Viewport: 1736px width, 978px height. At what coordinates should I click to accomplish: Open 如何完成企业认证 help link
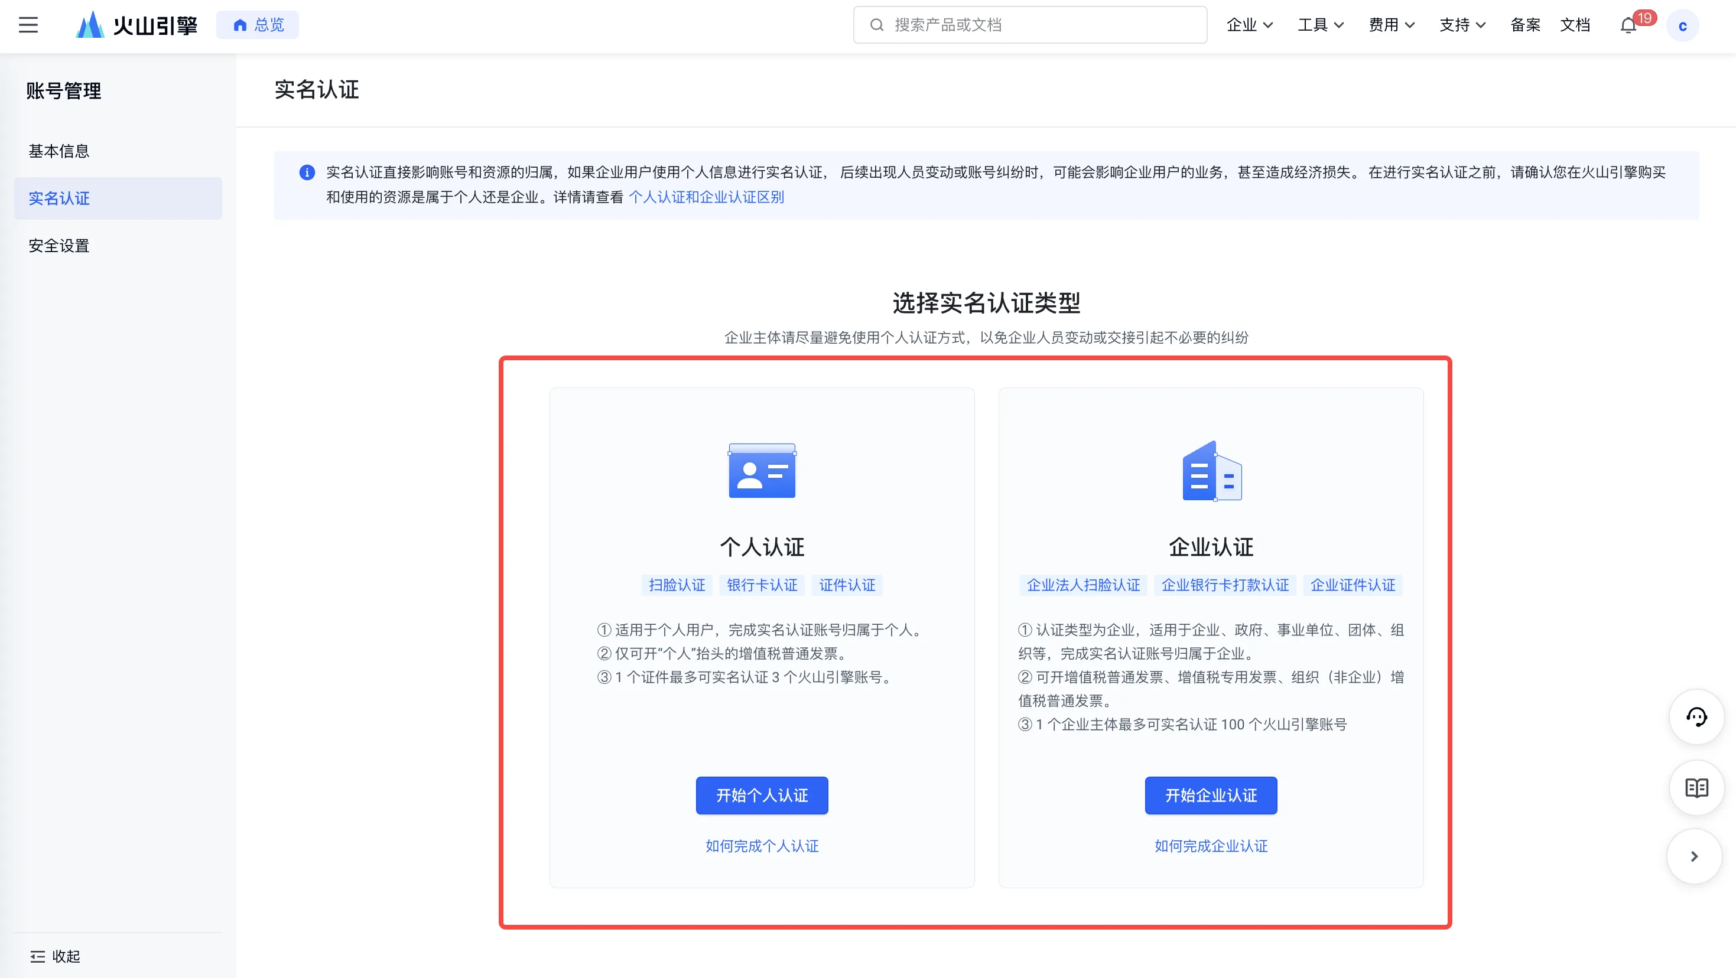click(x=1211, y=845)
